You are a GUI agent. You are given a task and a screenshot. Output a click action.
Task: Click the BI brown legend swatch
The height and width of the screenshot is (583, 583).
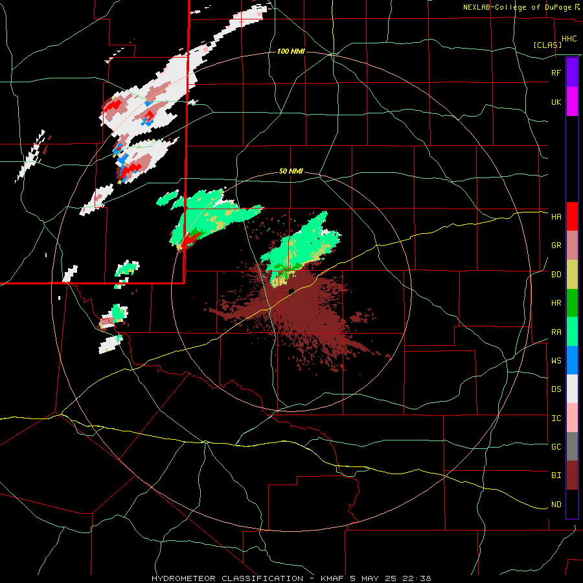point(572,475)
